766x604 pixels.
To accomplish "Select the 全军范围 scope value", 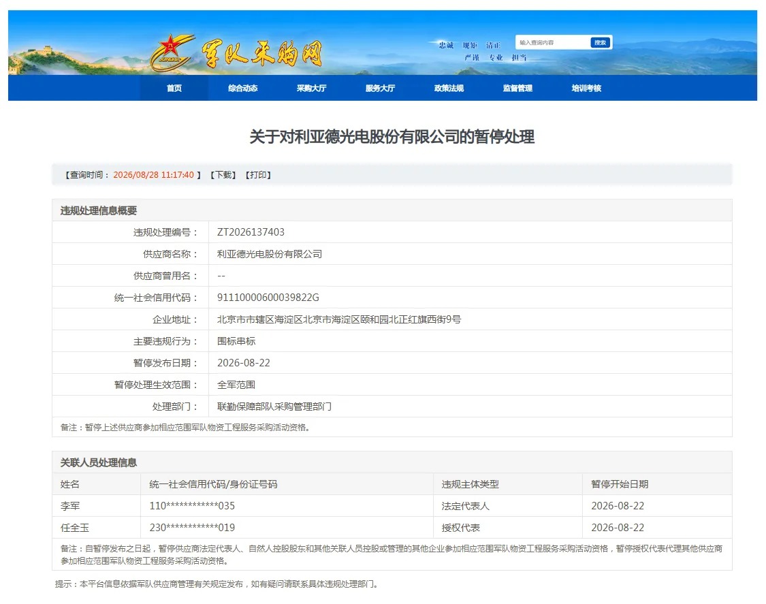I will [236, 385].
